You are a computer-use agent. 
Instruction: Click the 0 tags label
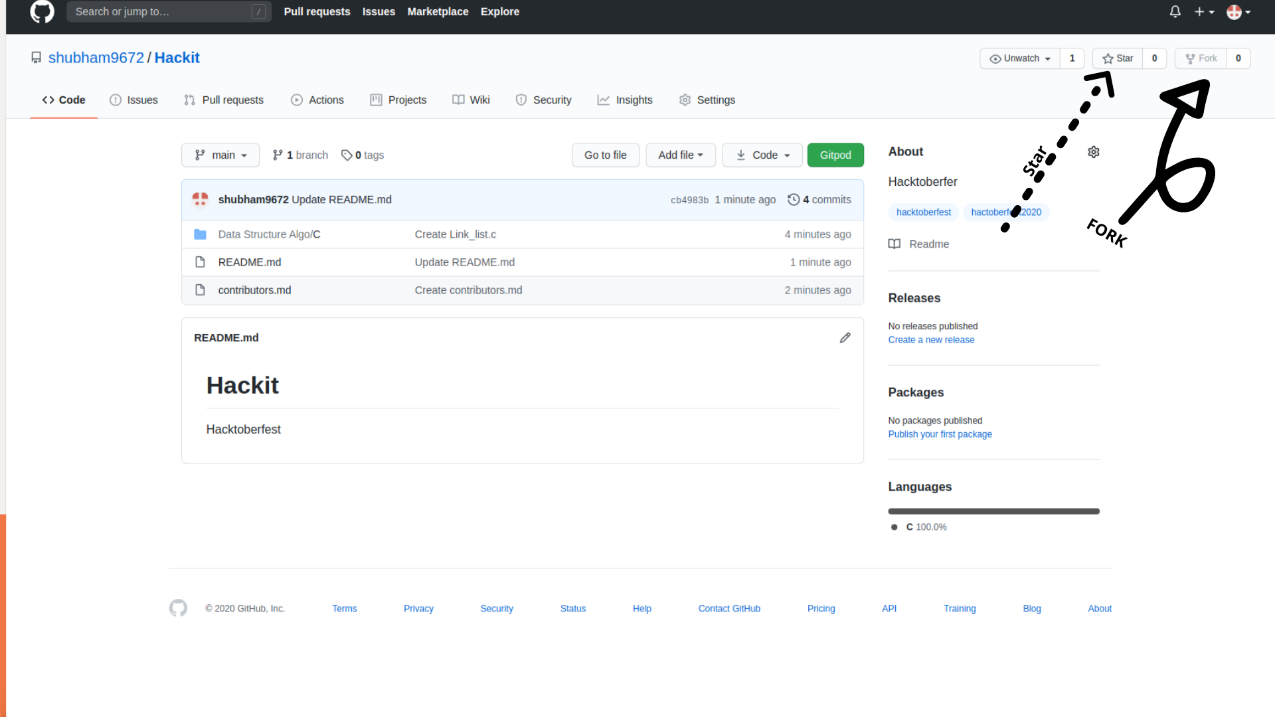click(363, 155)
